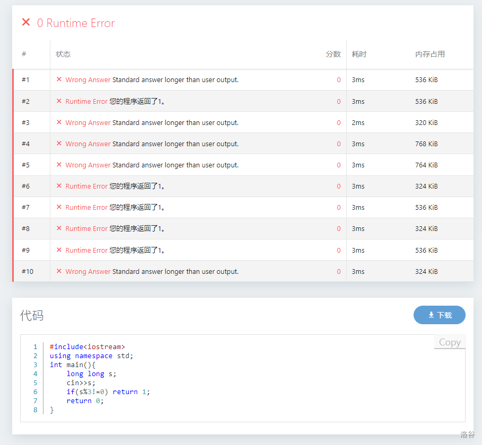Click the 代码 section heading
The height and width of the screenshot is (445, 482).
coord(32,316)
